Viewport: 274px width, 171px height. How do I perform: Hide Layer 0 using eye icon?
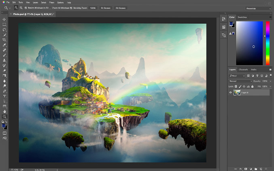(x=231, y=93)
